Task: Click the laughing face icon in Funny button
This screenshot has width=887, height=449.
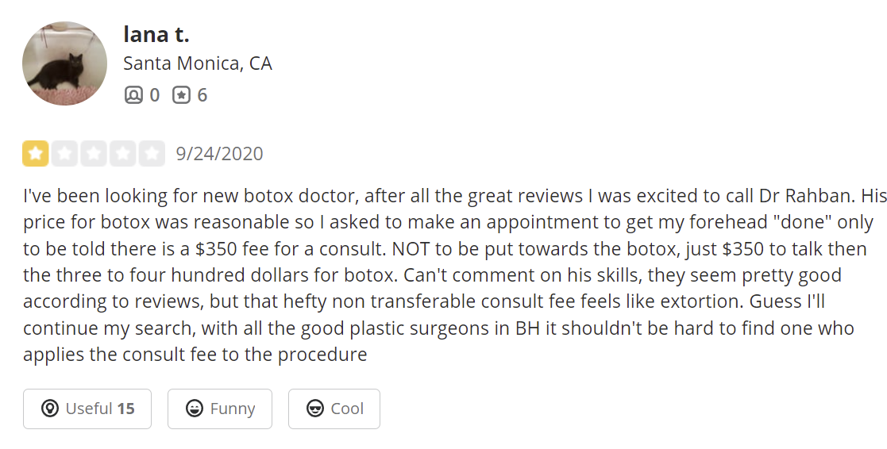Action: (194, 409)
